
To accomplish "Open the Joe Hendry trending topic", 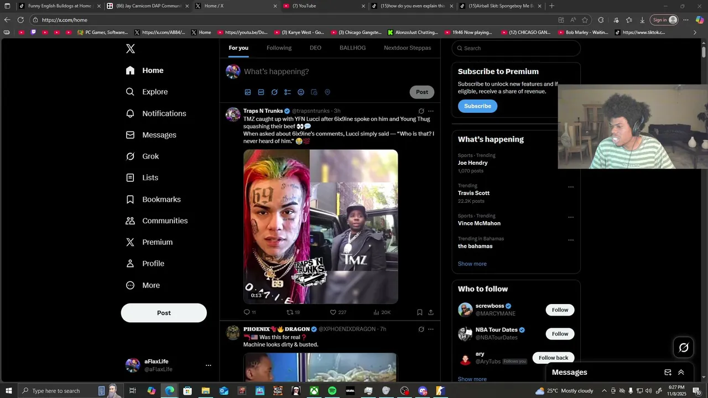I will point(473,163).
